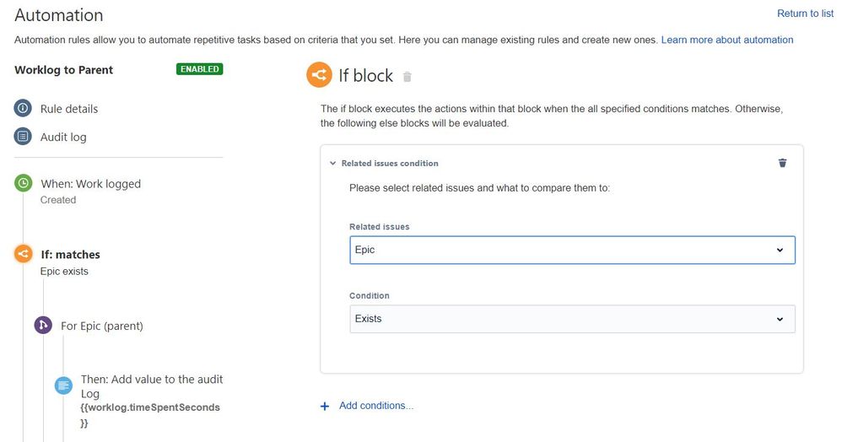The image size is (842, 442).
Task: Click the Audit log icon
Action: pos(23,137)
